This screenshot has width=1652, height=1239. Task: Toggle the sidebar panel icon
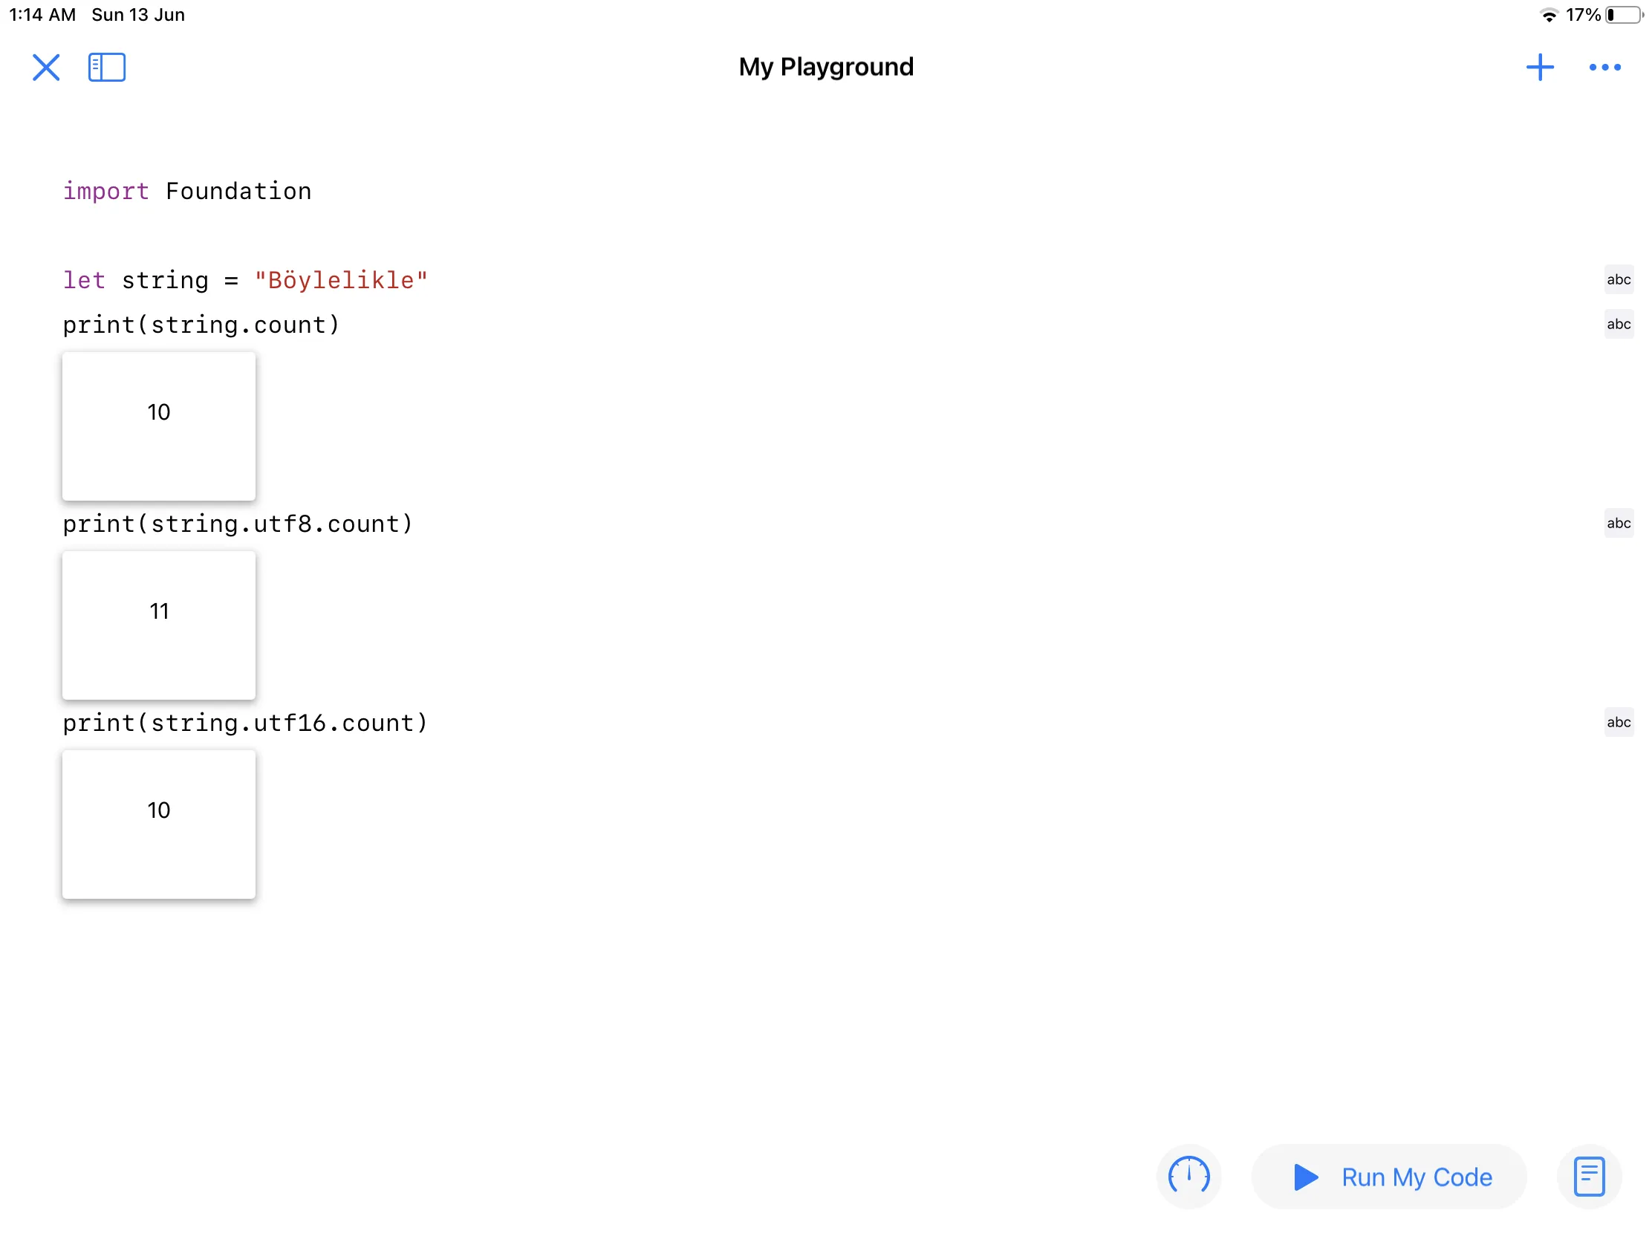pyautogui.click(x=107, y=67)
